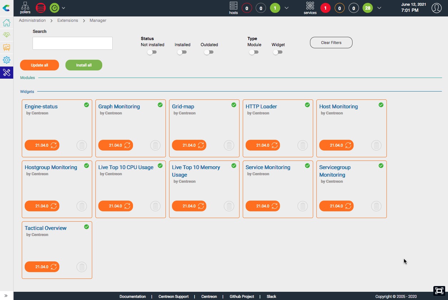Click the hosts icon in top bar

pyautogui.click(x=233, y=8)
